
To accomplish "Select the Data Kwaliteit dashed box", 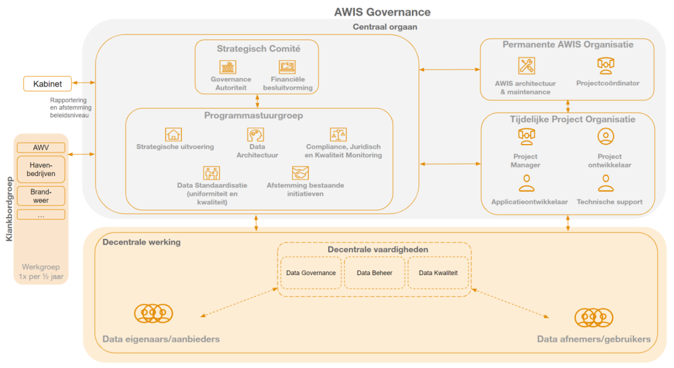I will 438,273.
